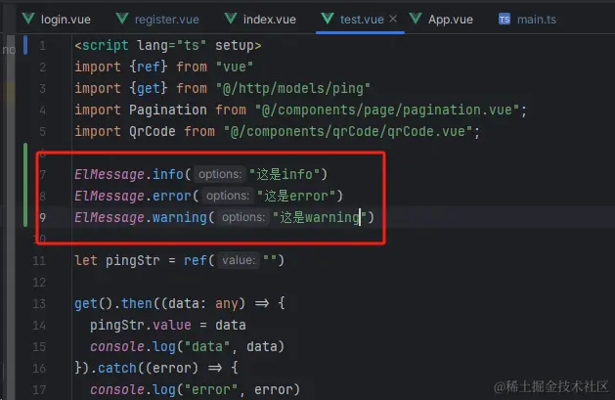Place cursor on the pingStr variable declaration
The height and width of the screenshot is (400, 615).
(x=132, y=260)
